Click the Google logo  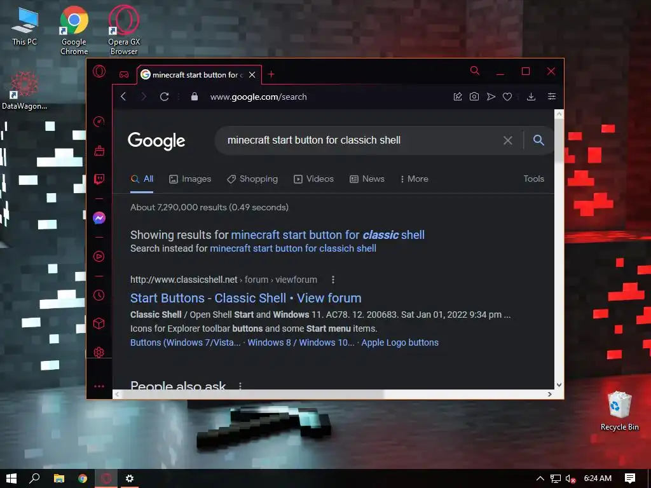[x=156, y=140]
